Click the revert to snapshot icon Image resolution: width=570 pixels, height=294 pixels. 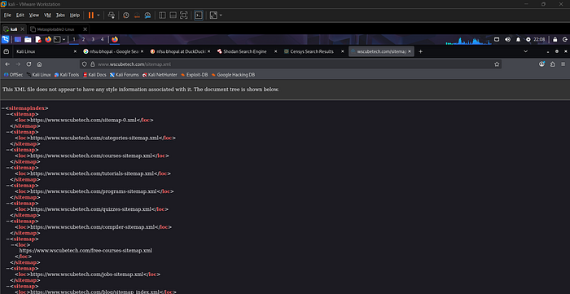tap(137, 15)
